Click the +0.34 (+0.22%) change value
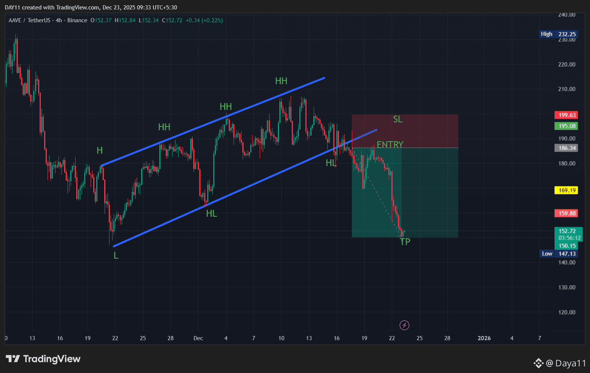Screen dimensions: 590x373 click(x=204, y=20)
